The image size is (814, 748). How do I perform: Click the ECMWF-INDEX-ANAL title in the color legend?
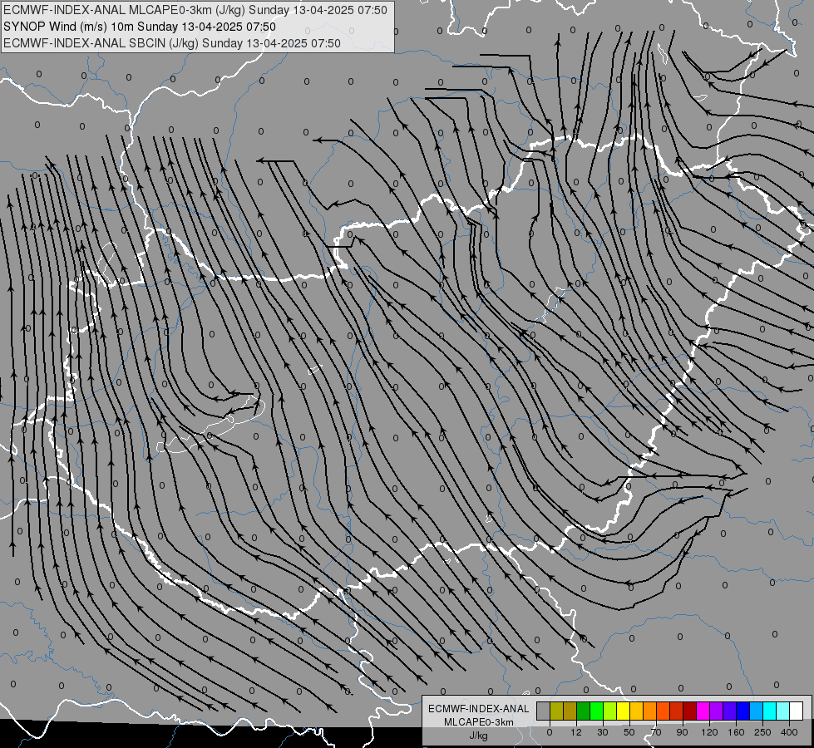coord(478,709)
